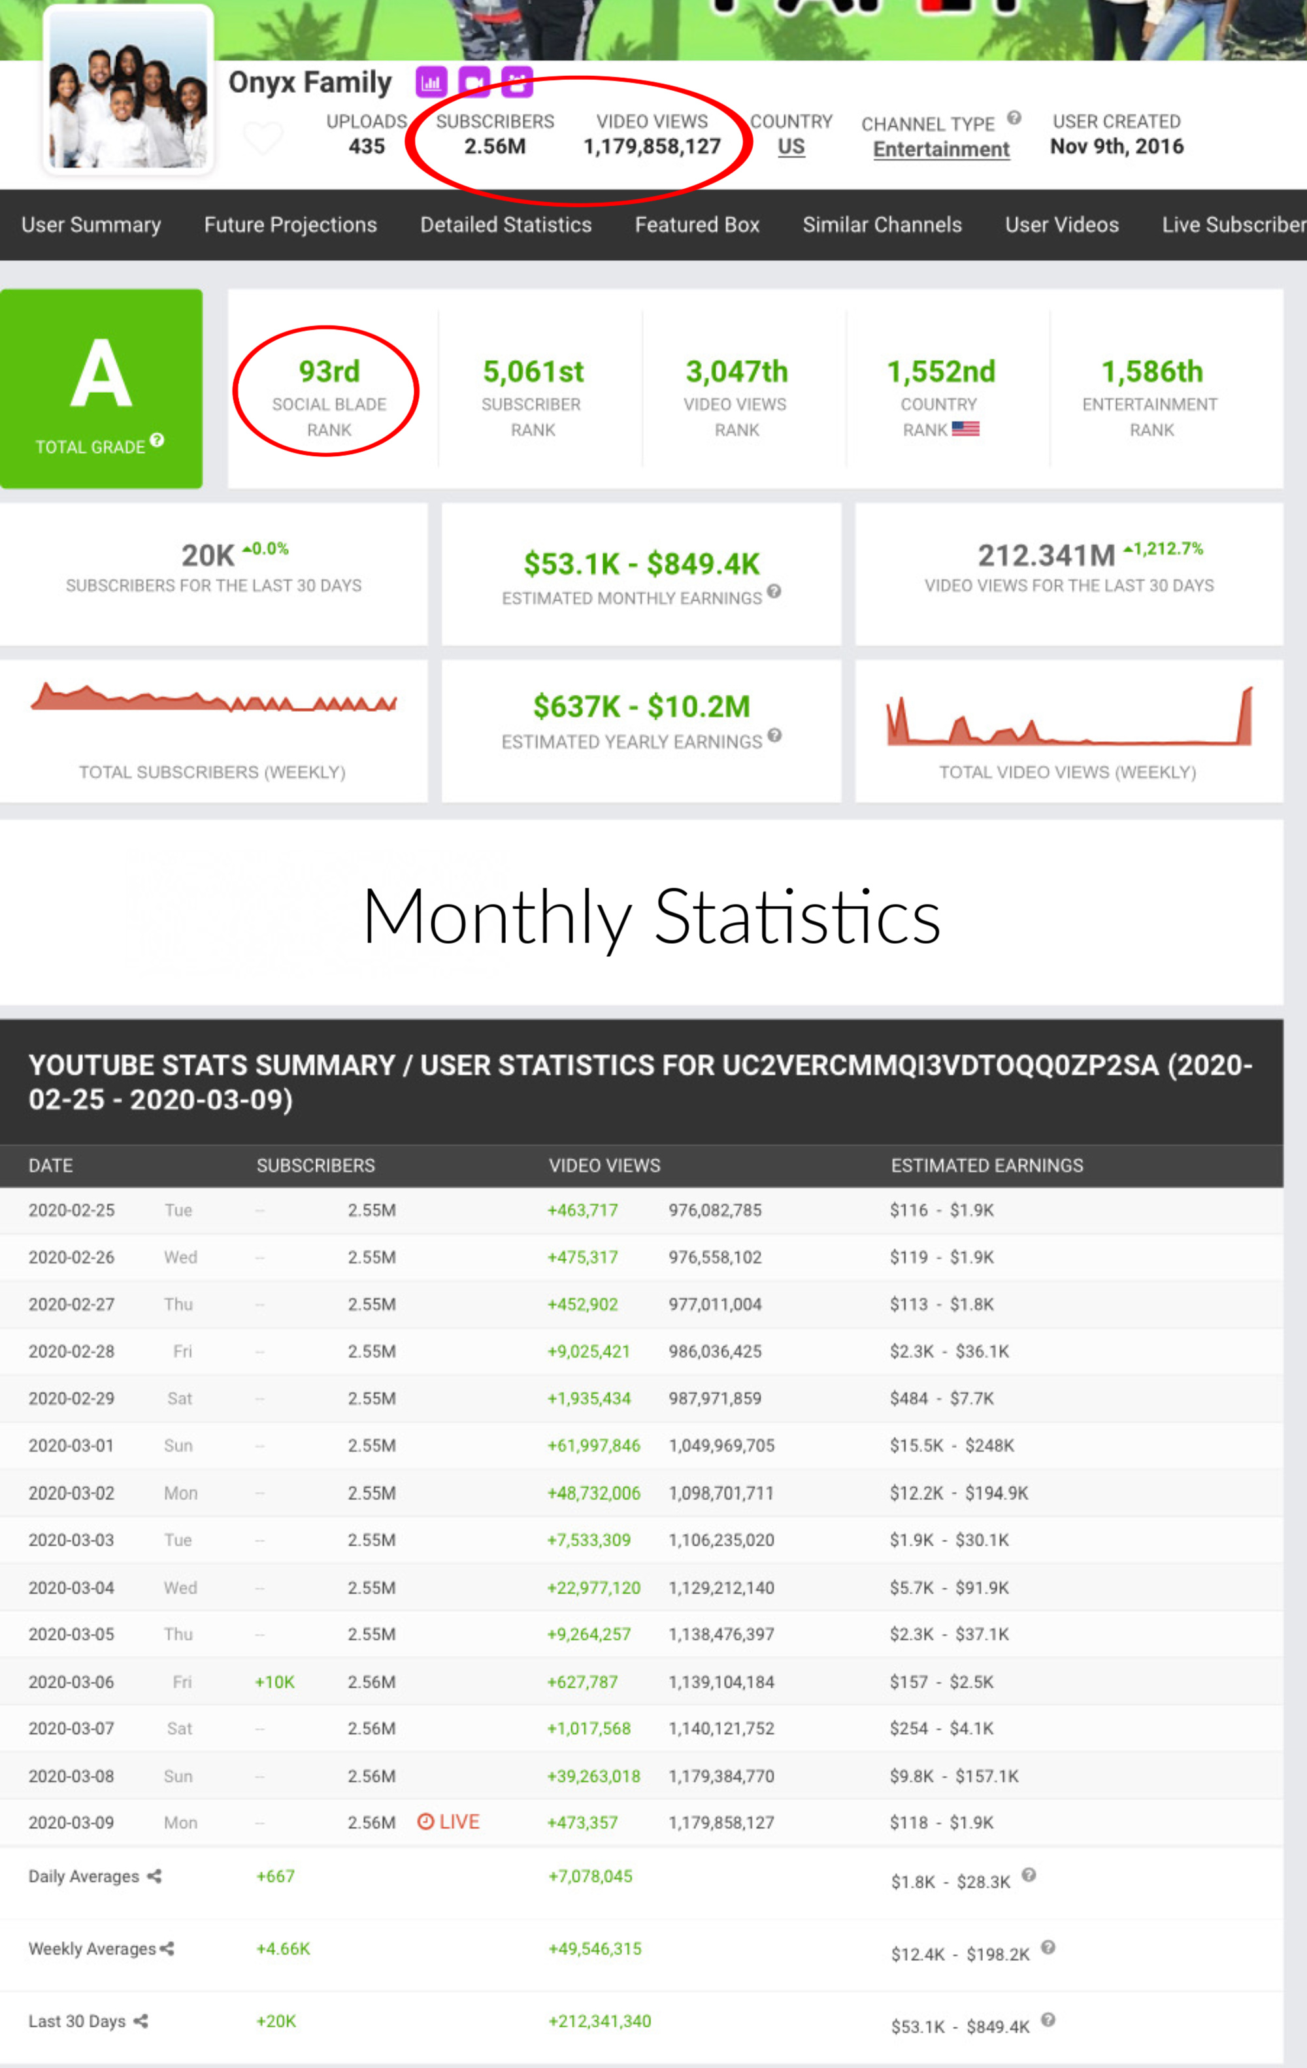
Task: Click help icon beside Total Grade
Action: [x=156, y=441]
